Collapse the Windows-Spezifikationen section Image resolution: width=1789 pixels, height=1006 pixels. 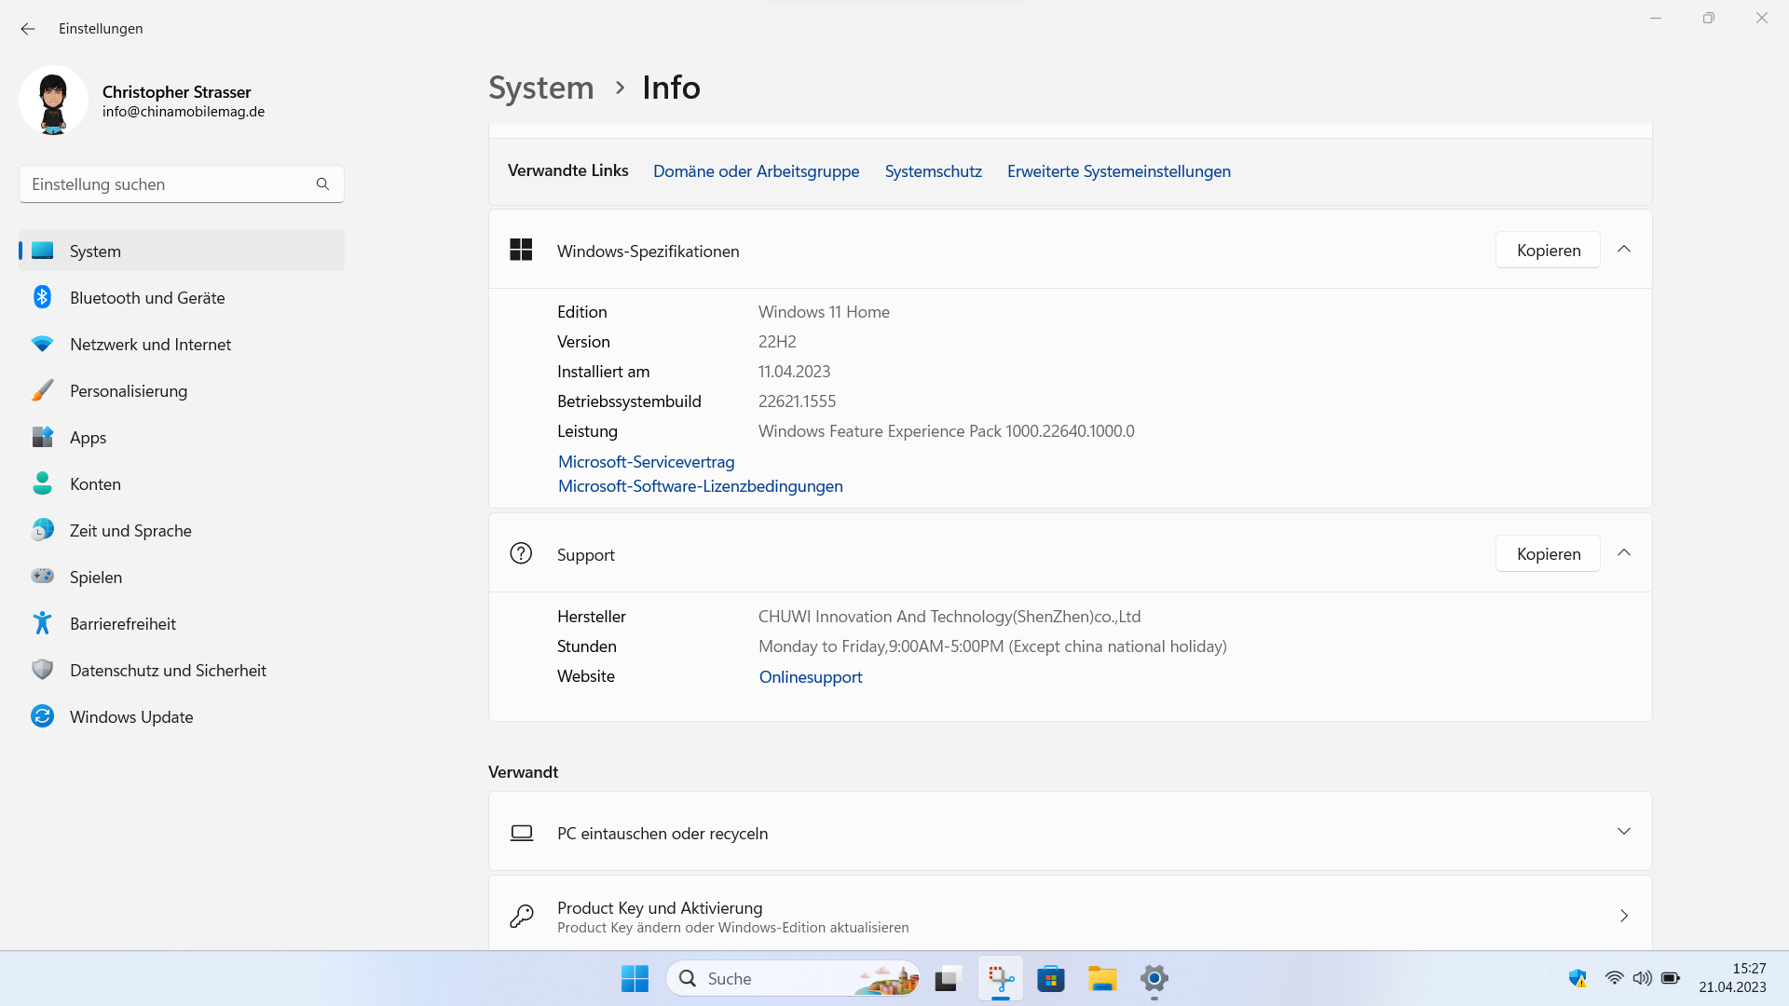coord(1623,250)
